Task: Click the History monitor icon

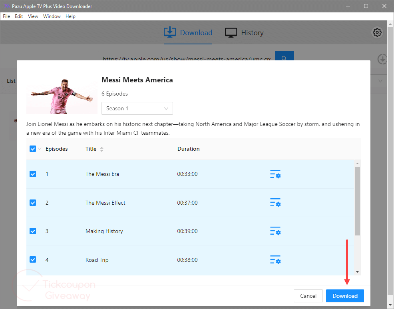Action: 231,33
